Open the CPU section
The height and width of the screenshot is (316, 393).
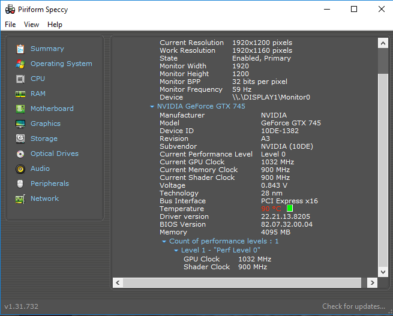point(38,79)
